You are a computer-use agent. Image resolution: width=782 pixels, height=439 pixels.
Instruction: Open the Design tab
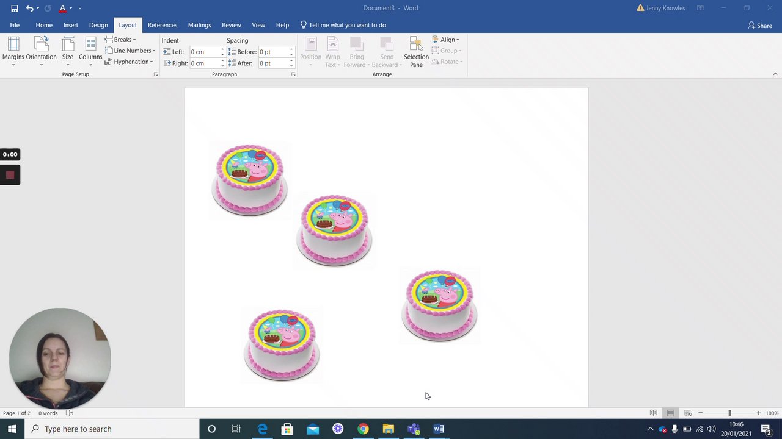coord(98,25)
